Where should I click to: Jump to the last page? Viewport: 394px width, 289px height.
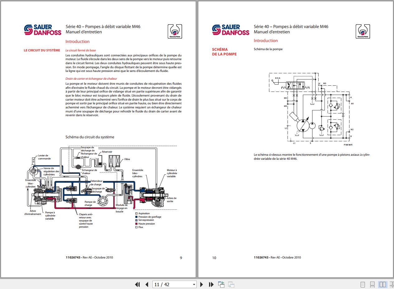click(x=211, y=284)
